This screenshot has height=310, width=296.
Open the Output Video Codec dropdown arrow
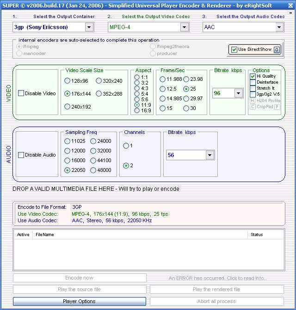click(x=184, y=27)
